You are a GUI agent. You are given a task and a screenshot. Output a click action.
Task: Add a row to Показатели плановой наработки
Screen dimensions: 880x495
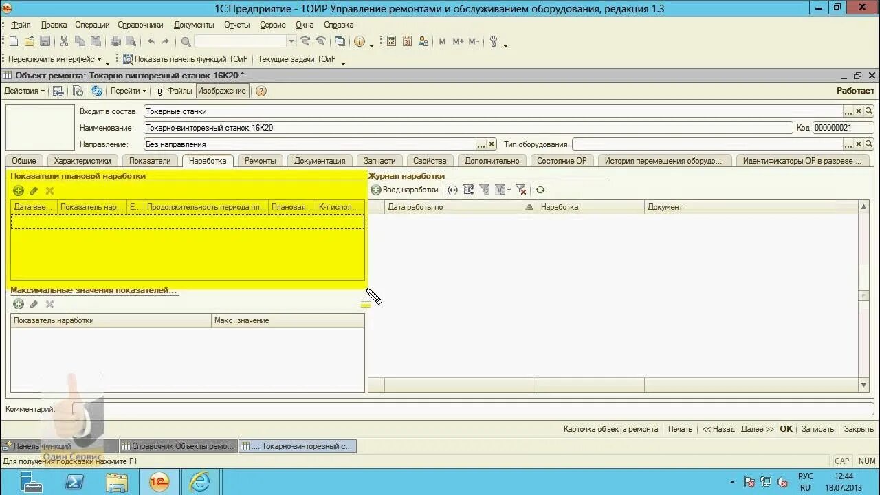coord(19,190)
